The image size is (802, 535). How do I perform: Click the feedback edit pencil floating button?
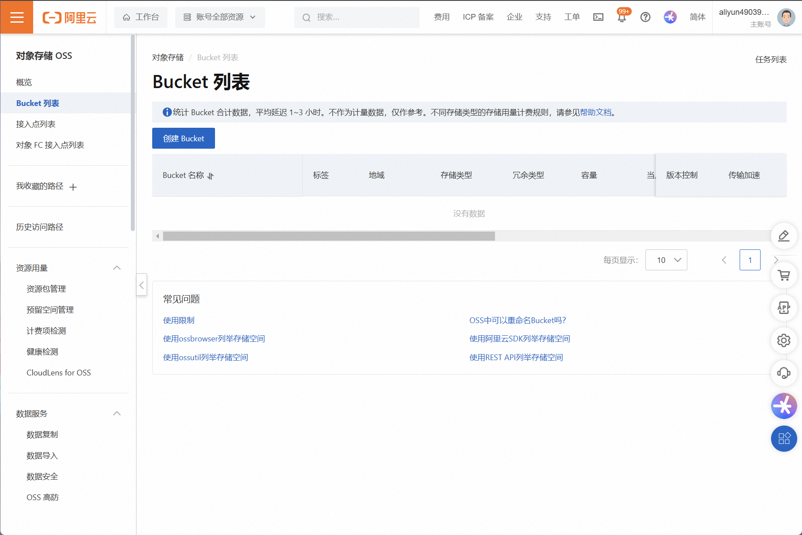tap(784, 236)
